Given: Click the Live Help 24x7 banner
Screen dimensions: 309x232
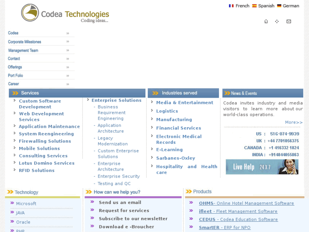Looking at the screenshot, I should pos(262,167).
